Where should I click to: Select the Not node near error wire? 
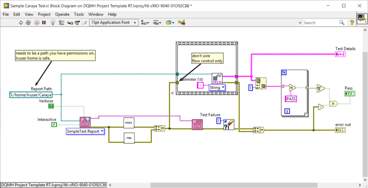[321, 107]
